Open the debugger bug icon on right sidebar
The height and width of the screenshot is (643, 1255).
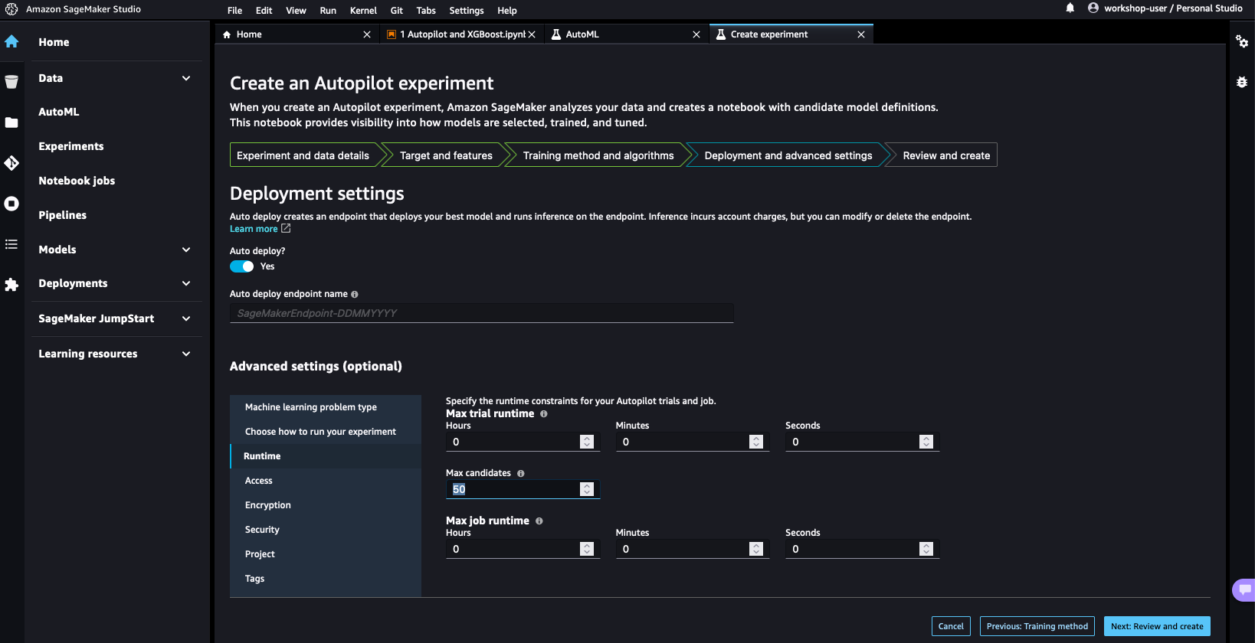pos(1242,82)
